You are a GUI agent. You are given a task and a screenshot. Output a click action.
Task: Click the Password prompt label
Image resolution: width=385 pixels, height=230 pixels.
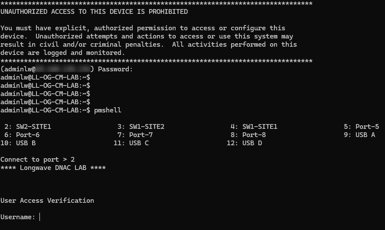coord(115,69)
